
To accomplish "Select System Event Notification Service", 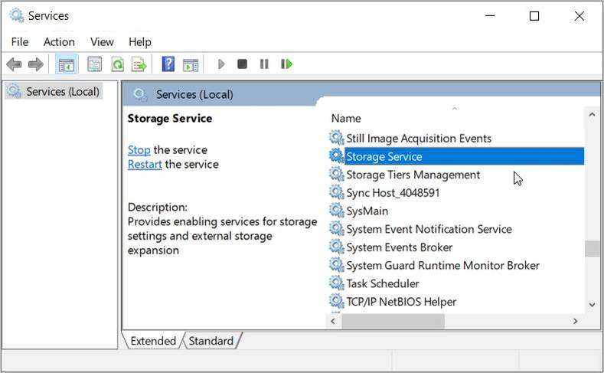I will (429, 229).
